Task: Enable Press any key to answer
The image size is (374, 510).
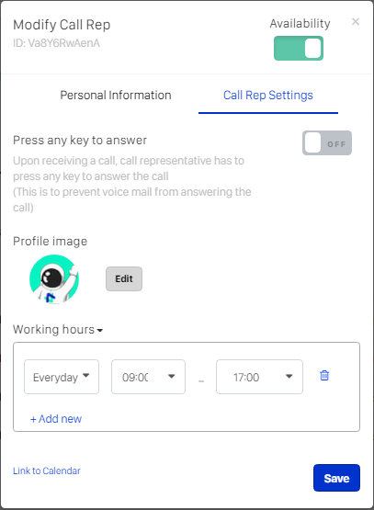Action: (327, 143)
